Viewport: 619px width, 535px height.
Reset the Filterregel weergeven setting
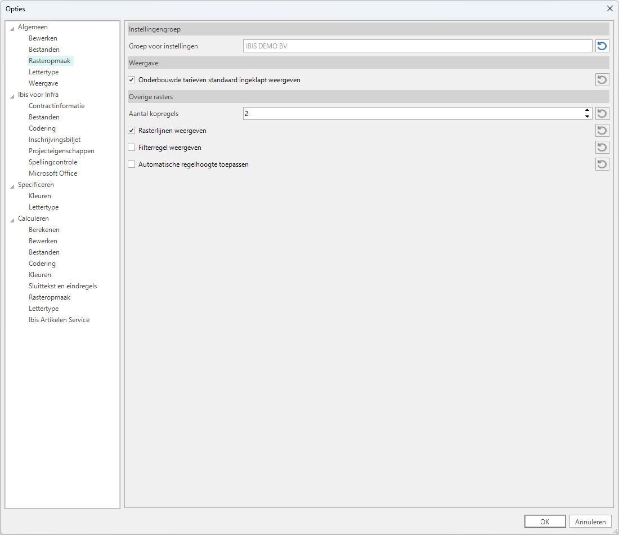tap(602, 148)
